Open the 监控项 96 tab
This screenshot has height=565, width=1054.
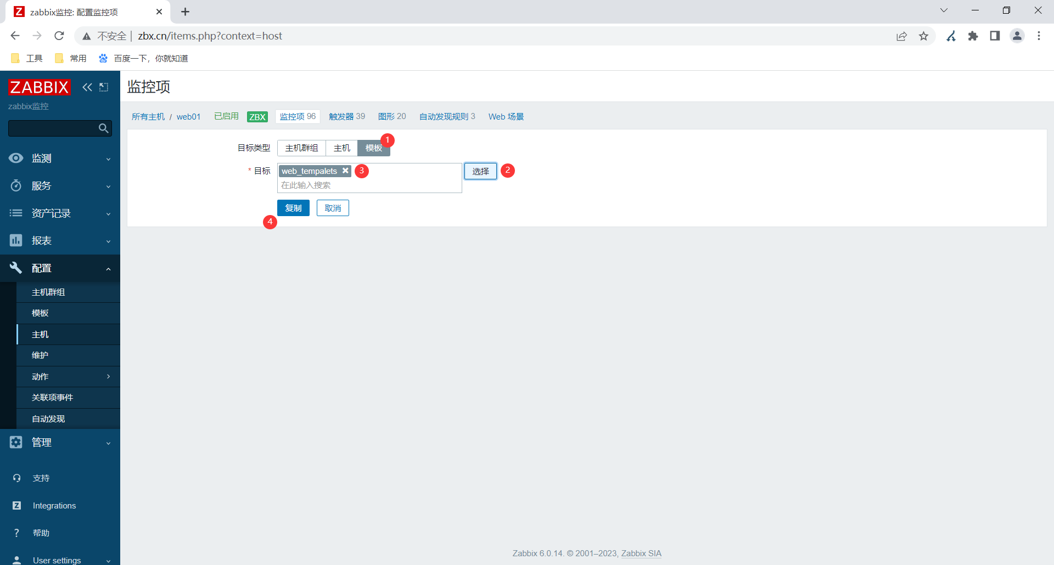click(298, 116)
